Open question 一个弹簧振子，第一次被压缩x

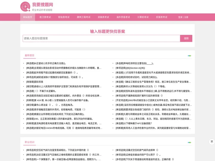click(63, 159)
